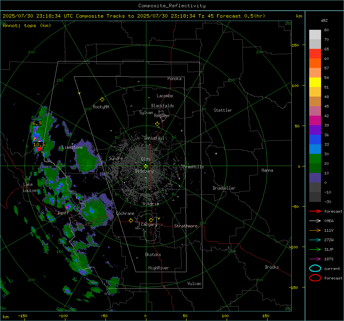
Task: Click the 'Brooks' map label
Action: coord(272,267)
